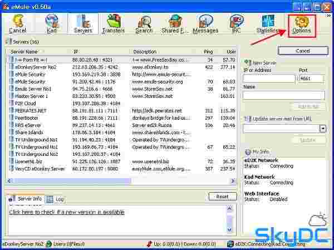Select the Share Islands server row

pyautogui.click(x=122, y=133)
